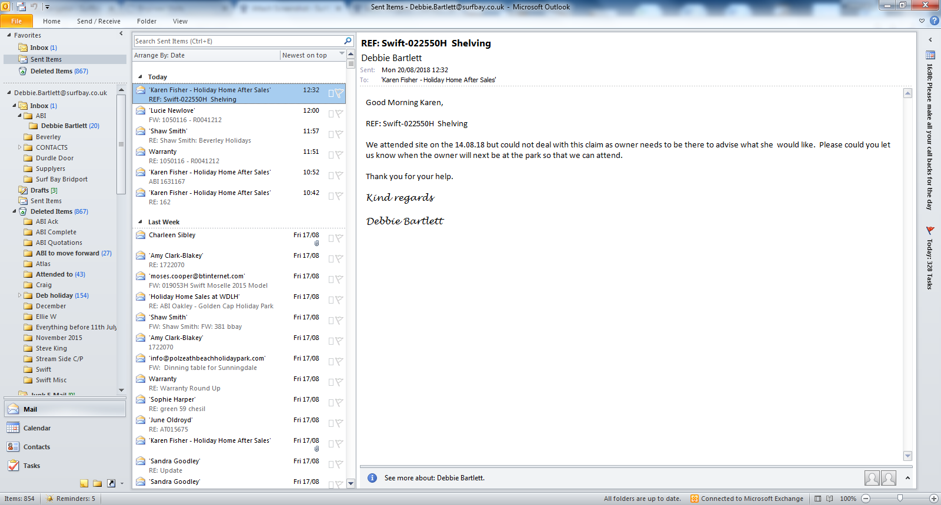Click the search magnifier icon
941x505 pixels.
coord(348,41)
